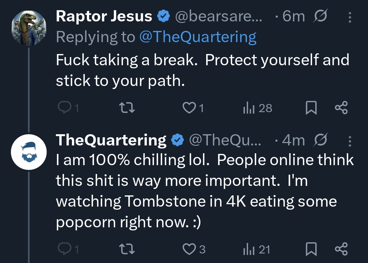The image size is (368, 263).
Task: Open more options for TheQuartering tweet
Action: coord(350,141)
